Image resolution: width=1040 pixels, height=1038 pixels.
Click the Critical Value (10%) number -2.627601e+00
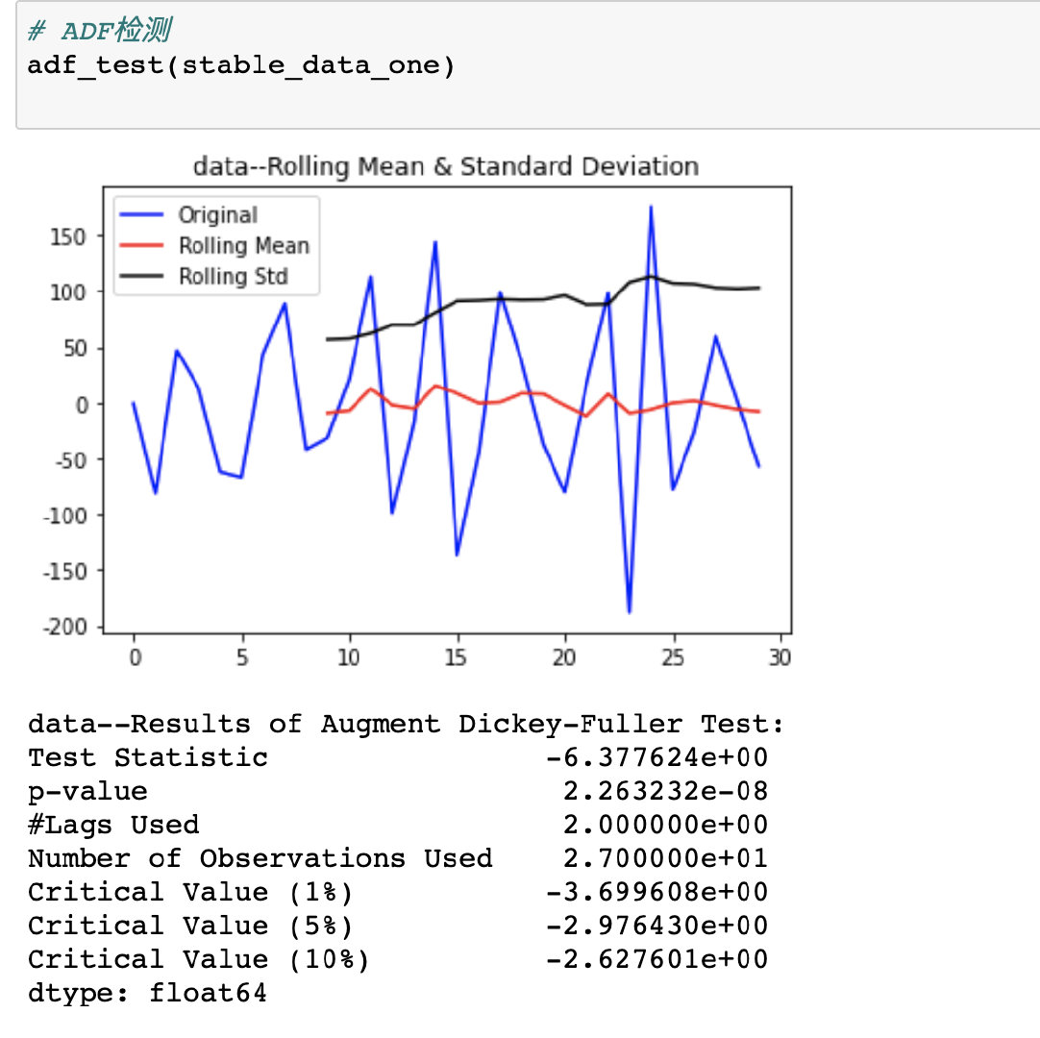pyautogui.click(x=657, y=959)
